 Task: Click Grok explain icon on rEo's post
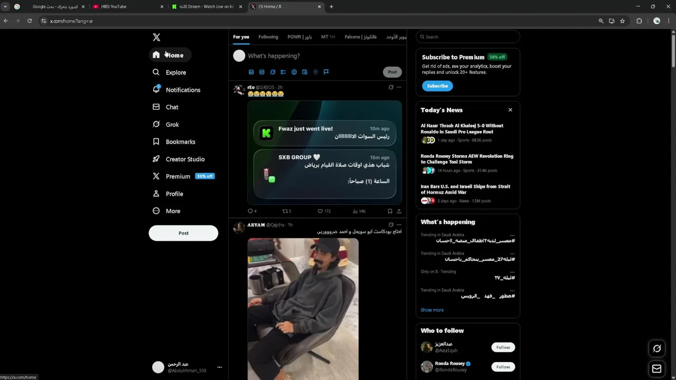pyautogui.click(x=391, y=87)
